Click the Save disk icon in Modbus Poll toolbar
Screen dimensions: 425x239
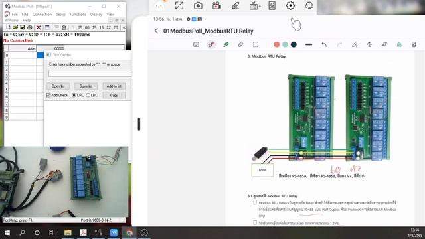click(23, 27)
